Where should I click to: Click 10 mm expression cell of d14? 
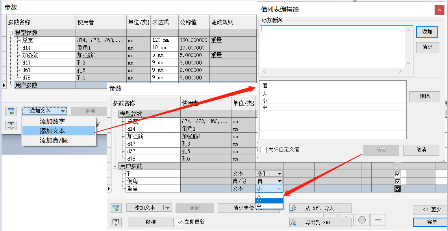[165, 48]
